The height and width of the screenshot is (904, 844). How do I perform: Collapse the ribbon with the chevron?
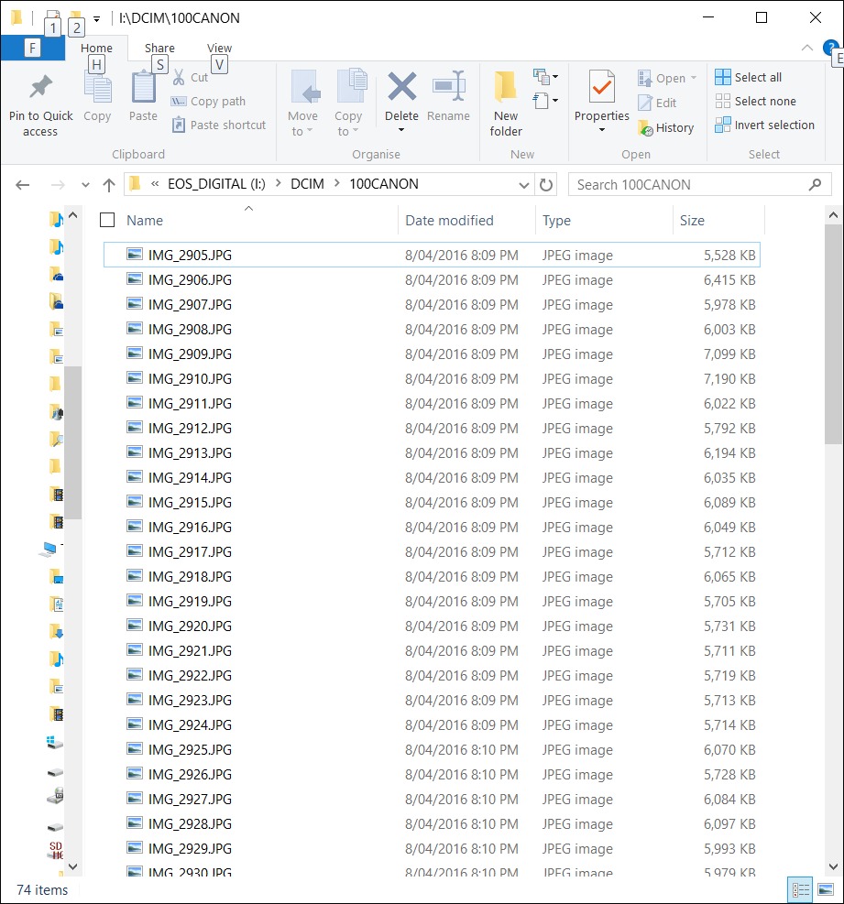(x=807, y=48)
